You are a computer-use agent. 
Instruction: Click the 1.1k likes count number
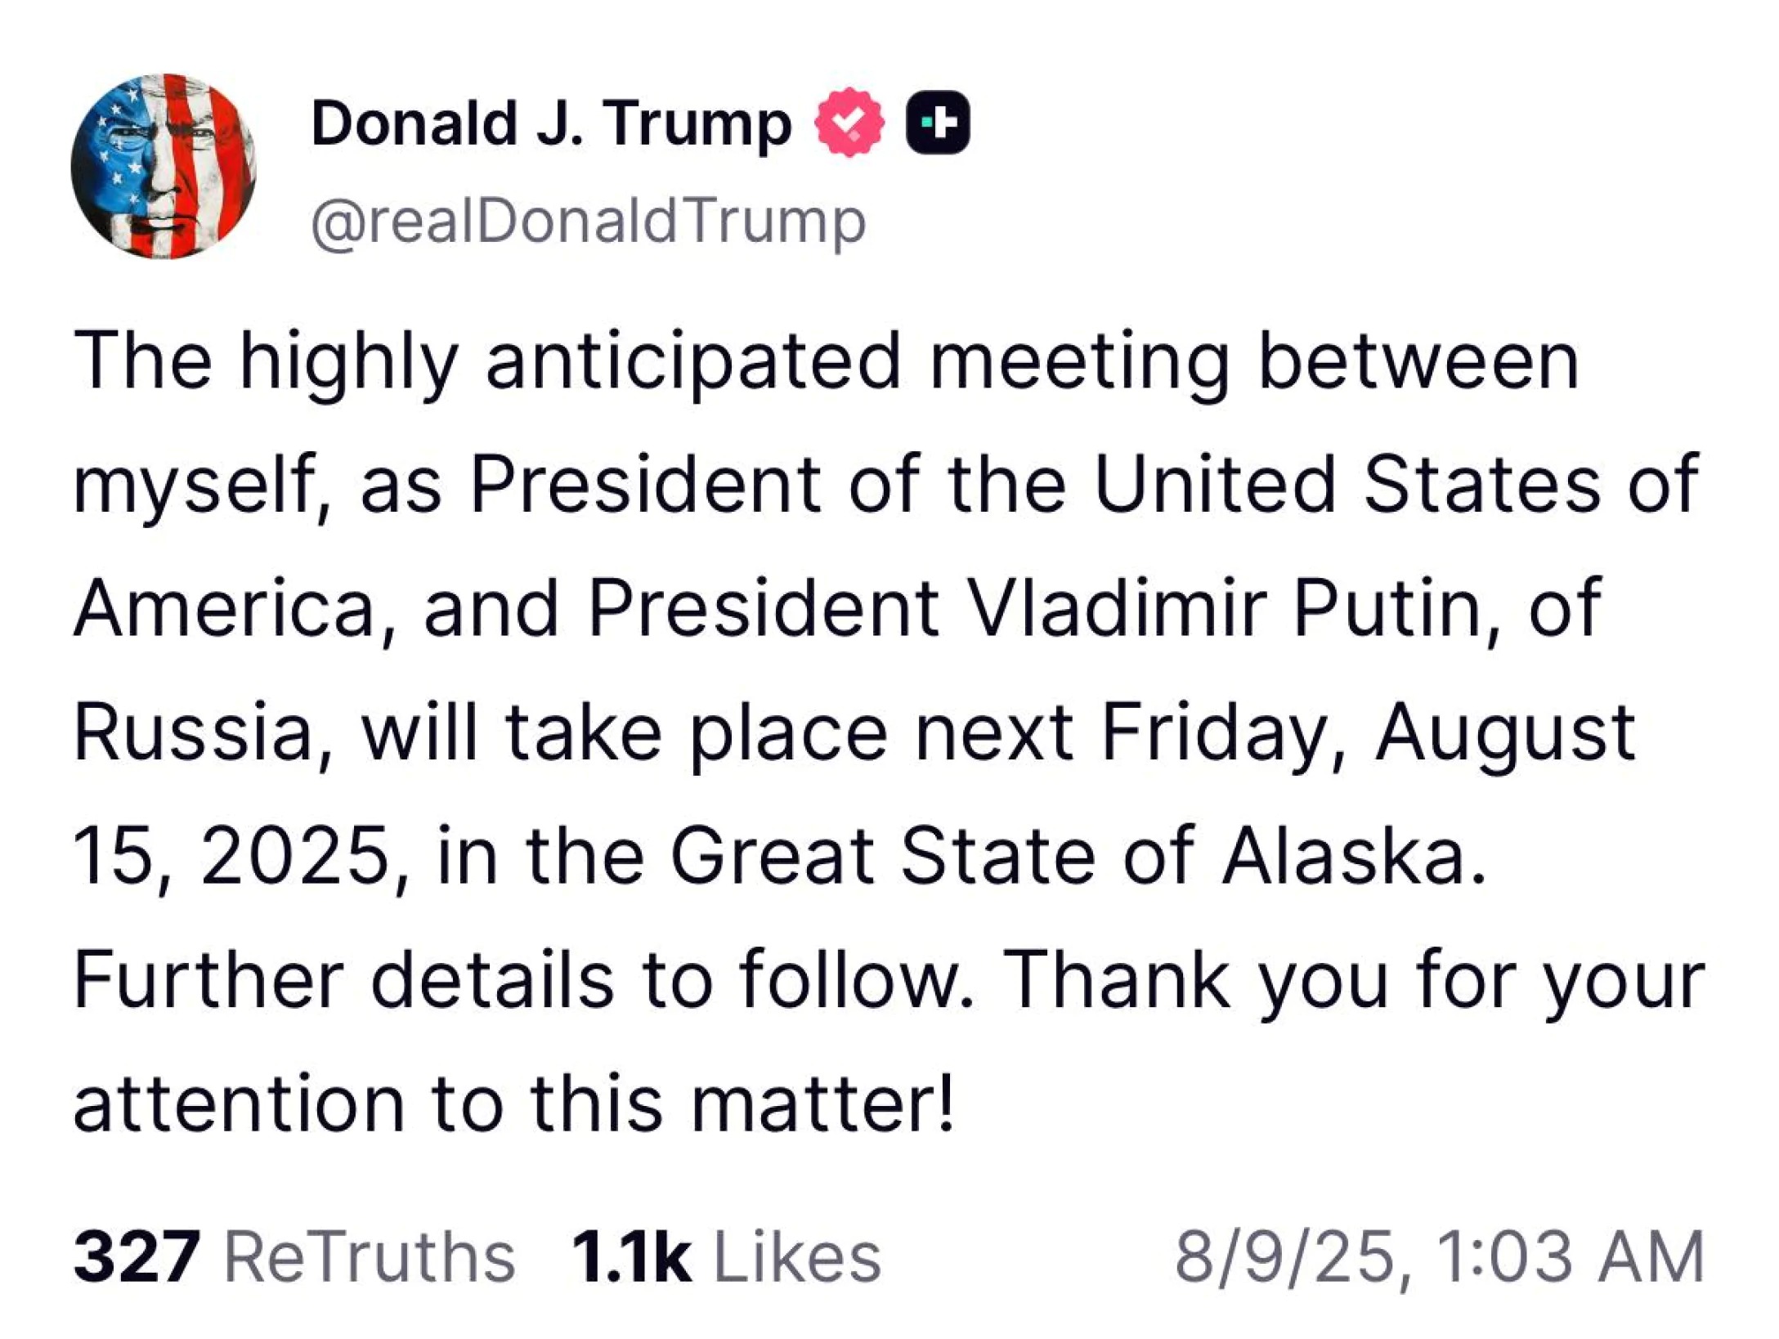[631, 1256]
